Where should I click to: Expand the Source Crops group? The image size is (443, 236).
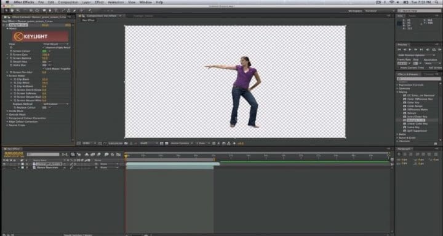(x=7, y=125)
